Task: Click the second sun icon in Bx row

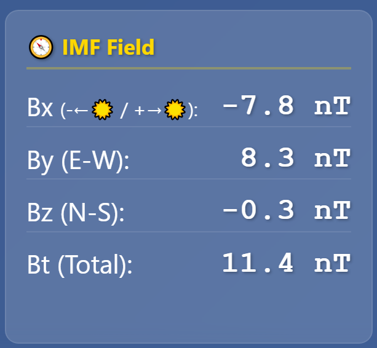Action: click(x=175, y=109)
